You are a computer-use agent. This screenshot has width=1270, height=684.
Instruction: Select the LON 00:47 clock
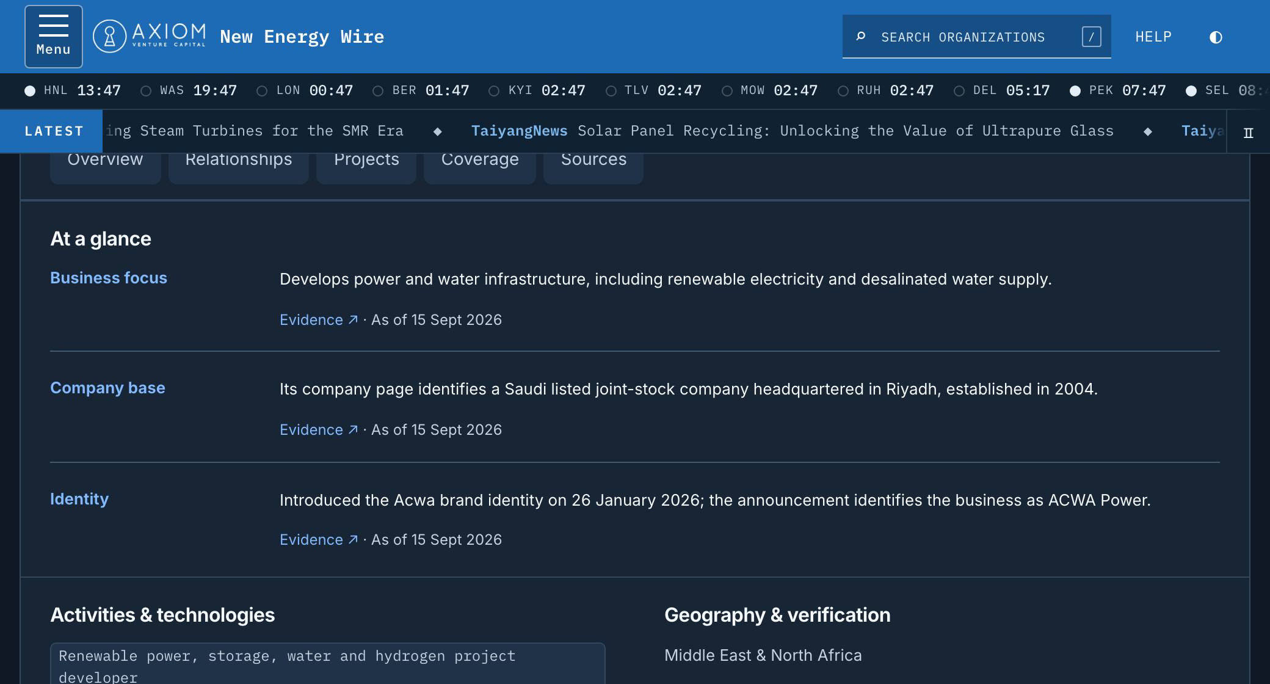point(305,91)
